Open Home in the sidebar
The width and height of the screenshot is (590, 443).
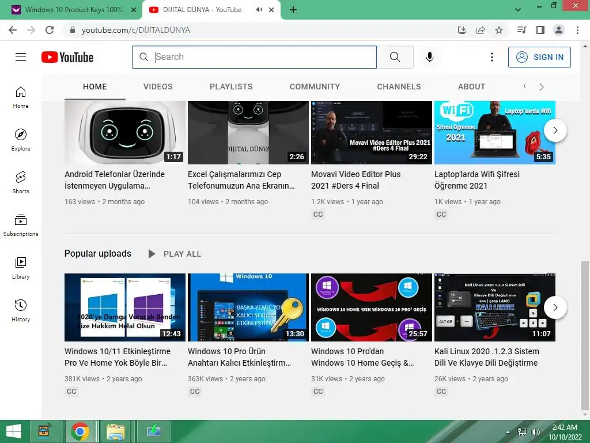(x=21, y=97)
